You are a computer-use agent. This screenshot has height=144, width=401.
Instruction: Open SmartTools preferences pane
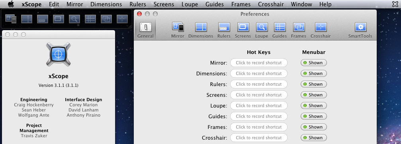tap(360, 30)
